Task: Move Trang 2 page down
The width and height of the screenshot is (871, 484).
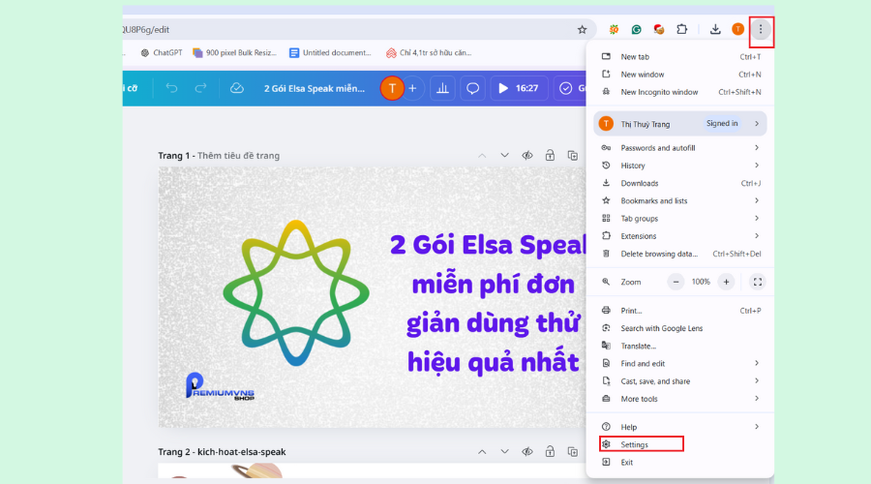Action: 504,452
